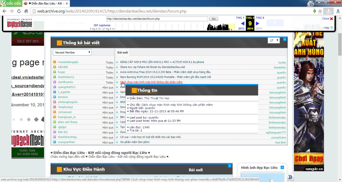Viewport: 342px width, 182px height.
Task: Reload the page with the refresh icon
Action: (x=19, y=11)
